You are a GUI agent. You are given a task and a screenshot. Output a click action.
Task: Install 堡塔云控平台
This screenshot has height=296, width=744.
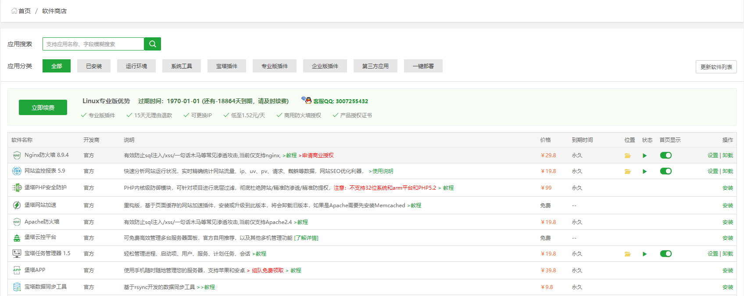(x=728, y=238)
